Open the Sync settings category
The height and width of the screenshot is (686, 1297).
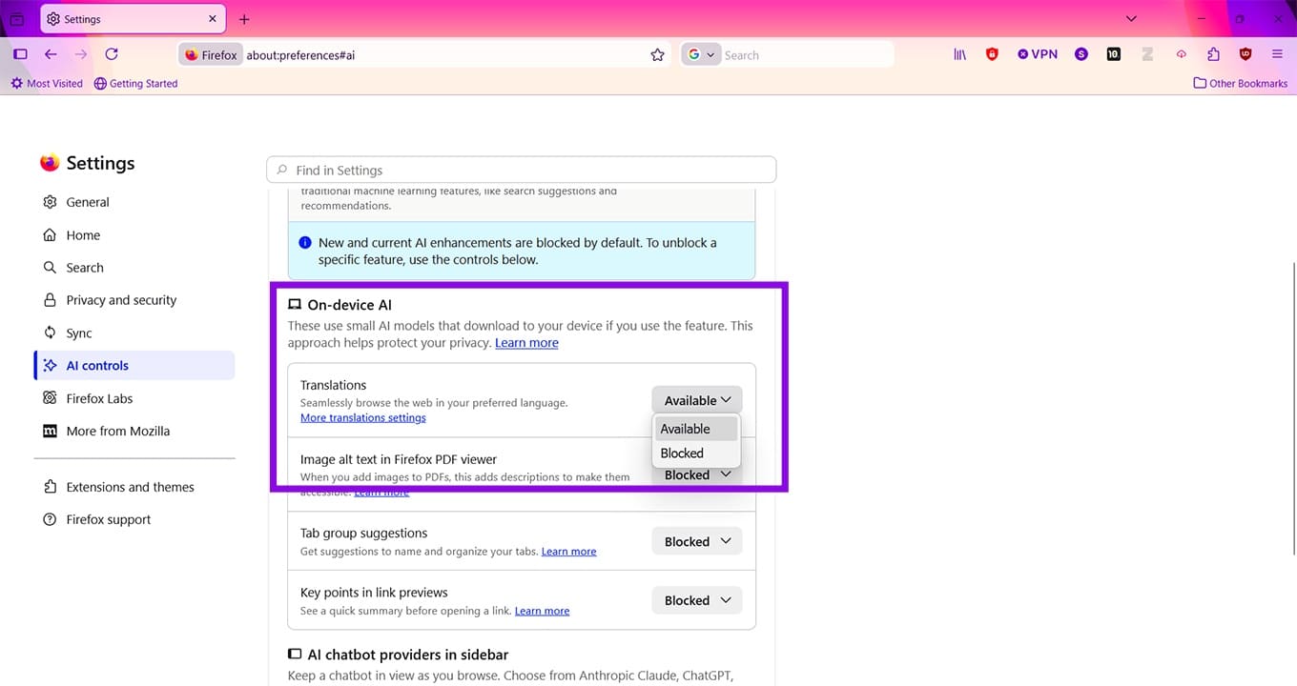pos(134,333)
